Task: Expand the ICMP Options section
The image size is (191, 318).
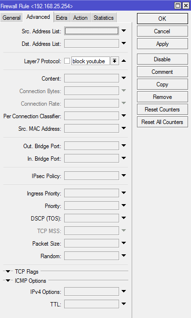Action: point(8,281)
